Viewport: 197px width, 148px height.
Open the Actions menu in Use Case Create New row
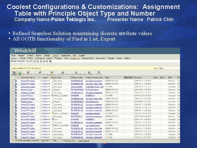[x=46, y=107]
